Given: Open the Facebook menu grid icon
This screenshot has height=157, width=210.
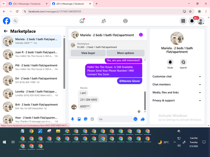Looking at the screenshot, I should pos(183,21).
